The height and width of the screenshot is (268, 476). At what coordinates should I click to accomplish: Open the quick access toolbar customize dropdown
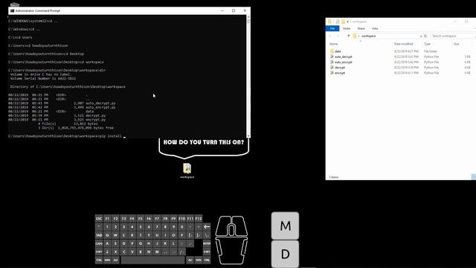pyautogui.click(x=347, y=22)
